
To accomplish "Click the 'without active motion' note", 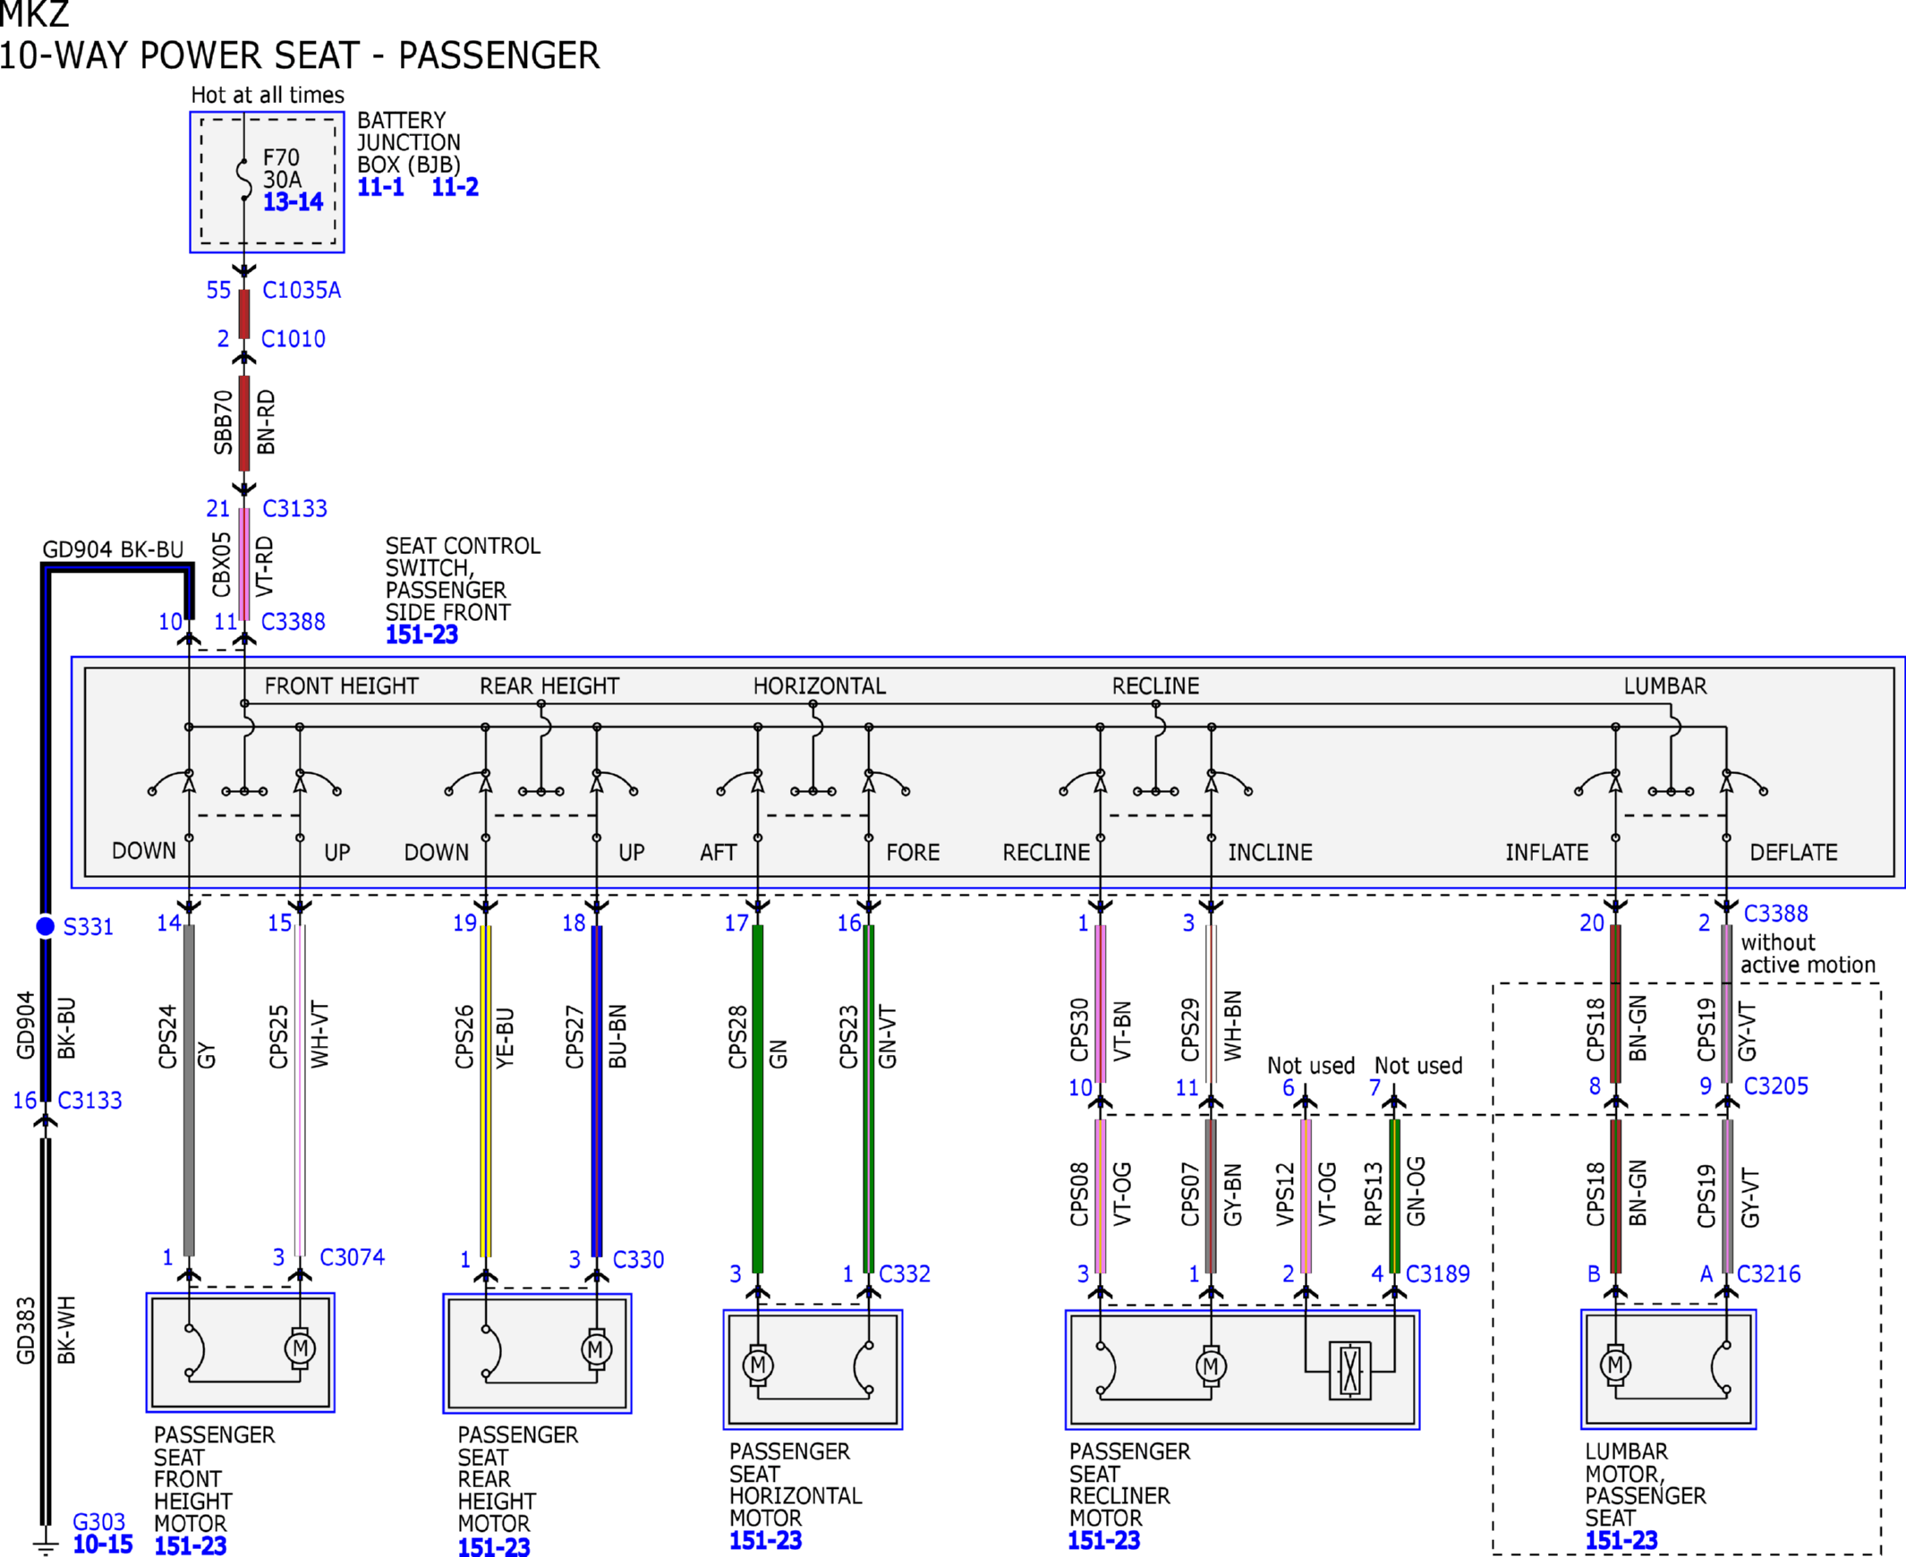I will tap(1808, 954).
